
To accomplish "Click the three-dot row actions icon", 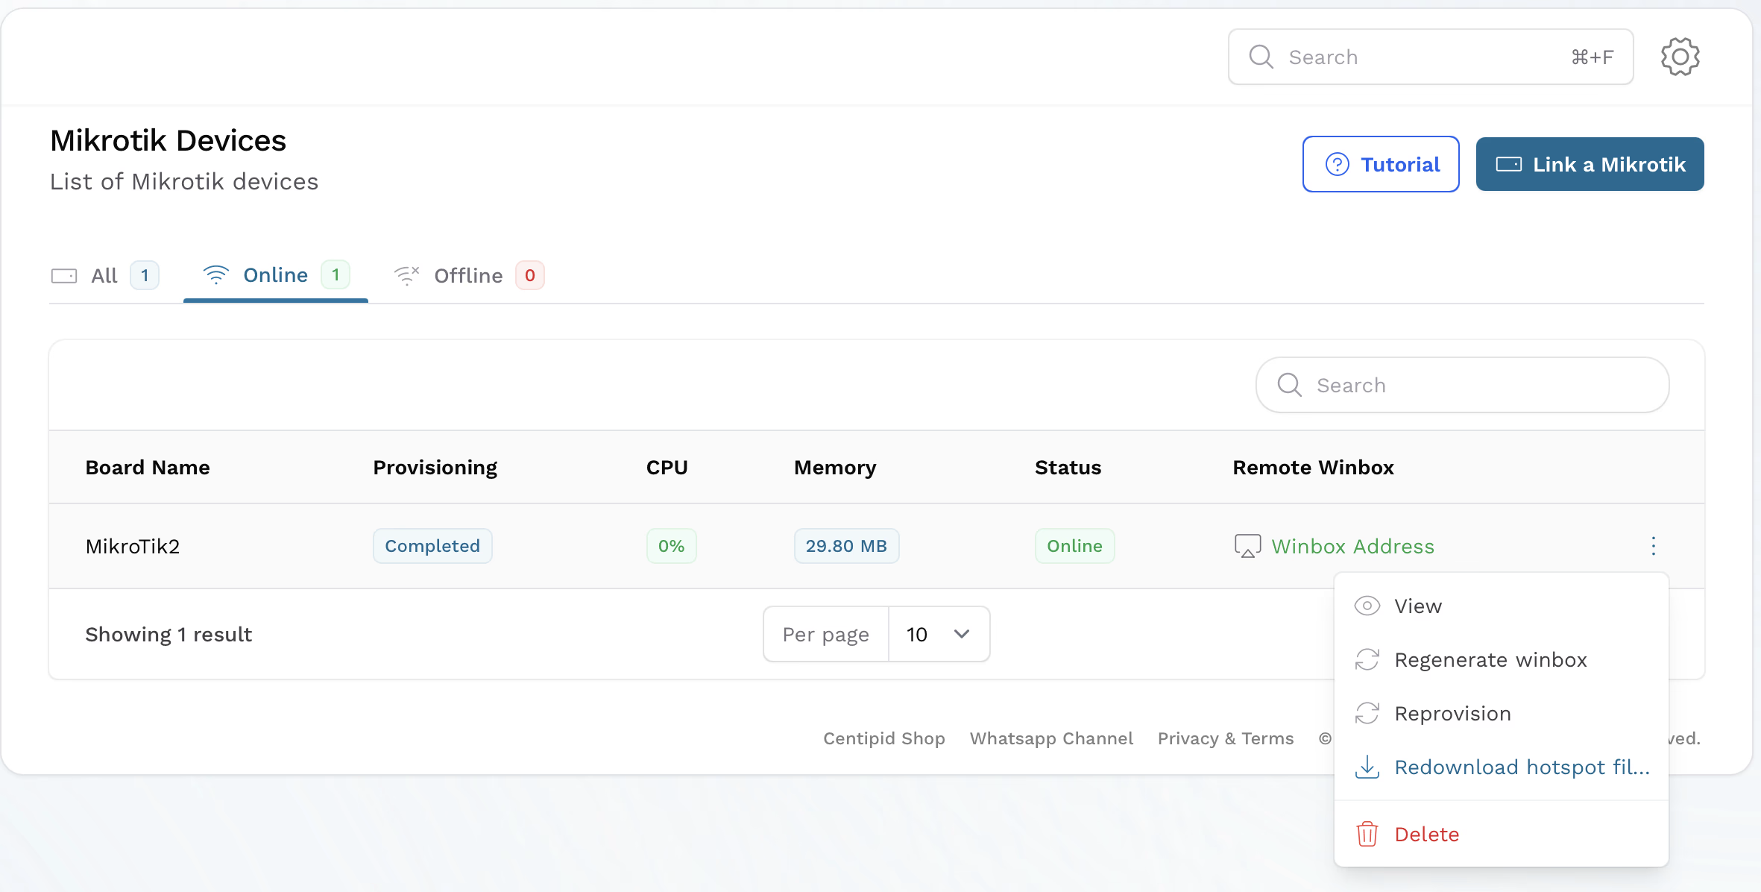I will click(x=1653, y=546).
